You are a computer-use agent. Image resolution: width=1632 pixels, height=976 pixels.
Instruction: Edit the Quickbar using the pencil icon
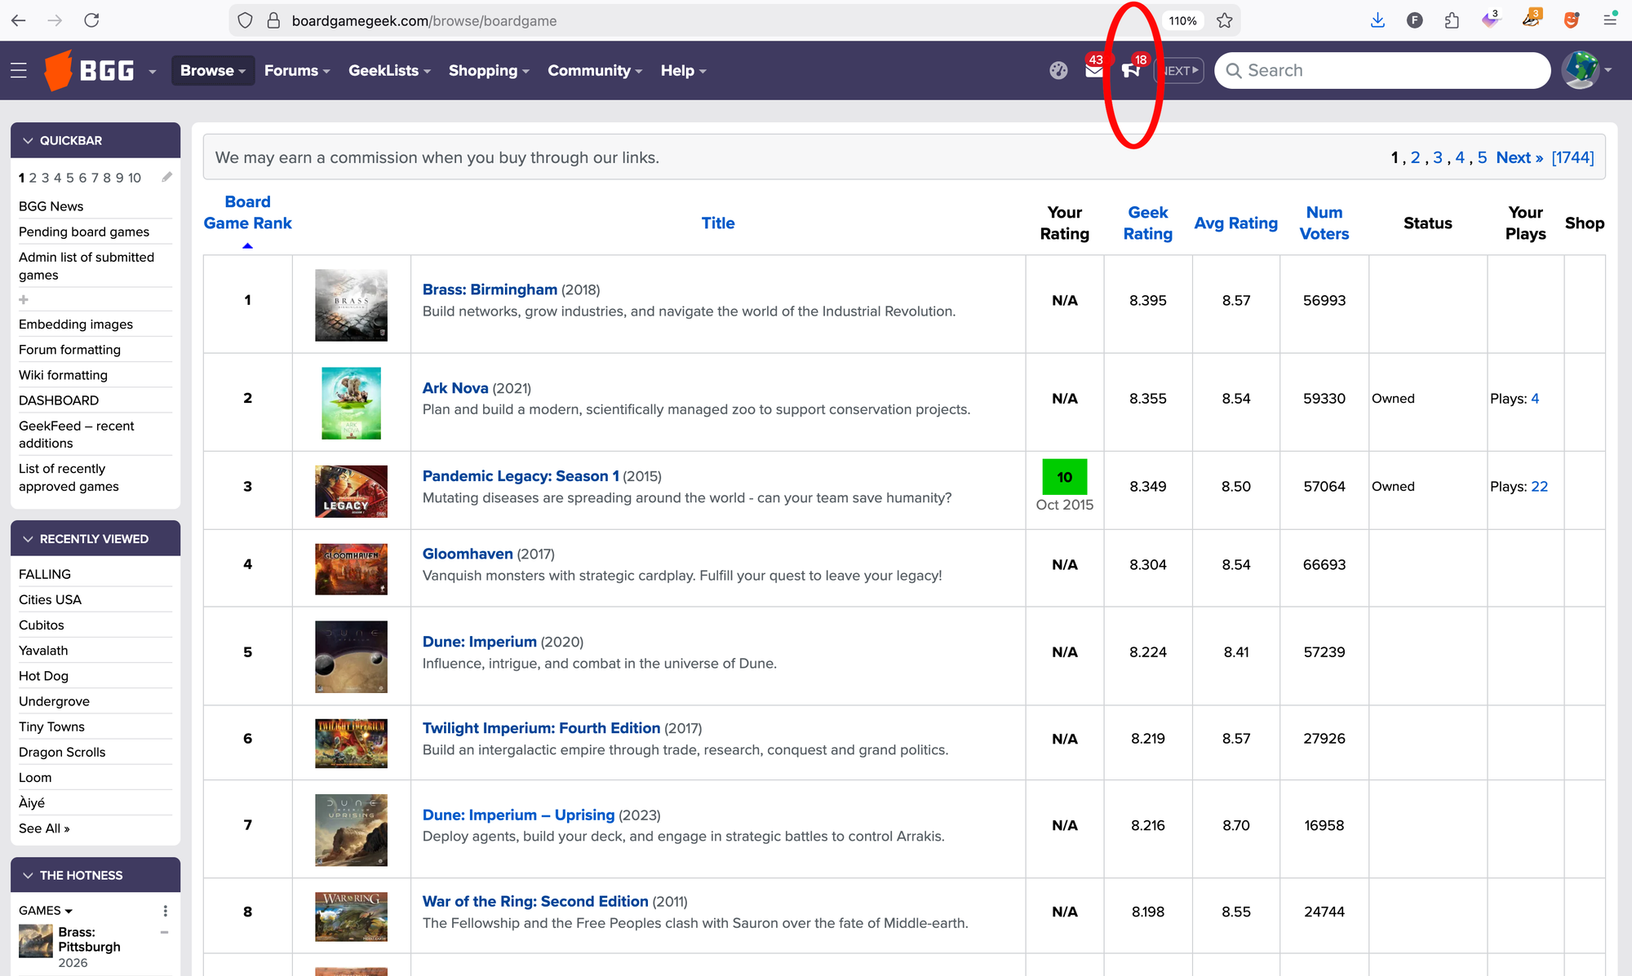(166, 176)
